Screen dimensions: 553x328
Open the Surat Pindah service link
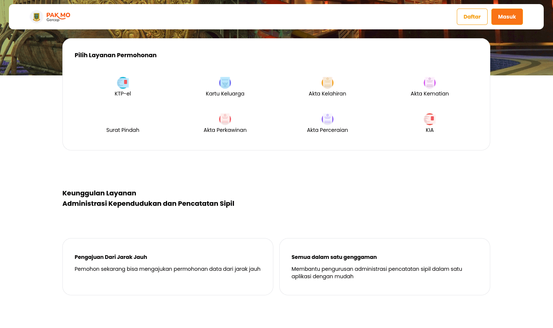click(x=123, y=130)
